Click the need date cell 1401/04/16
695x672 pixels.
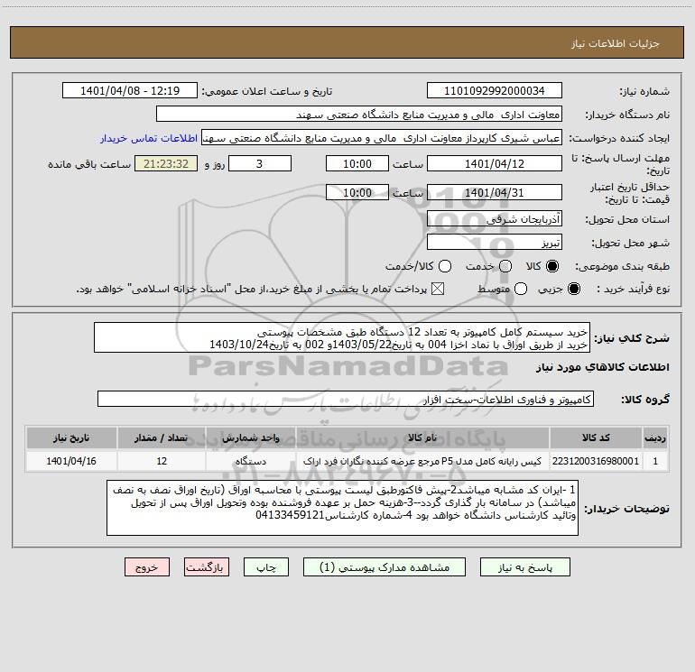(71, 461)
